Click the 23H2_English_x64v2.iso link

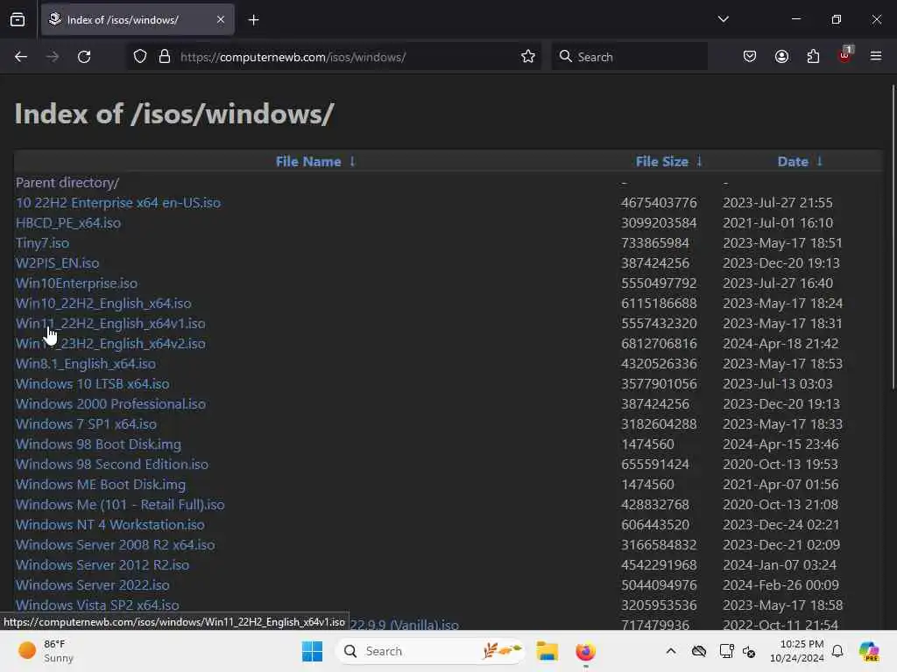point(110,343)
